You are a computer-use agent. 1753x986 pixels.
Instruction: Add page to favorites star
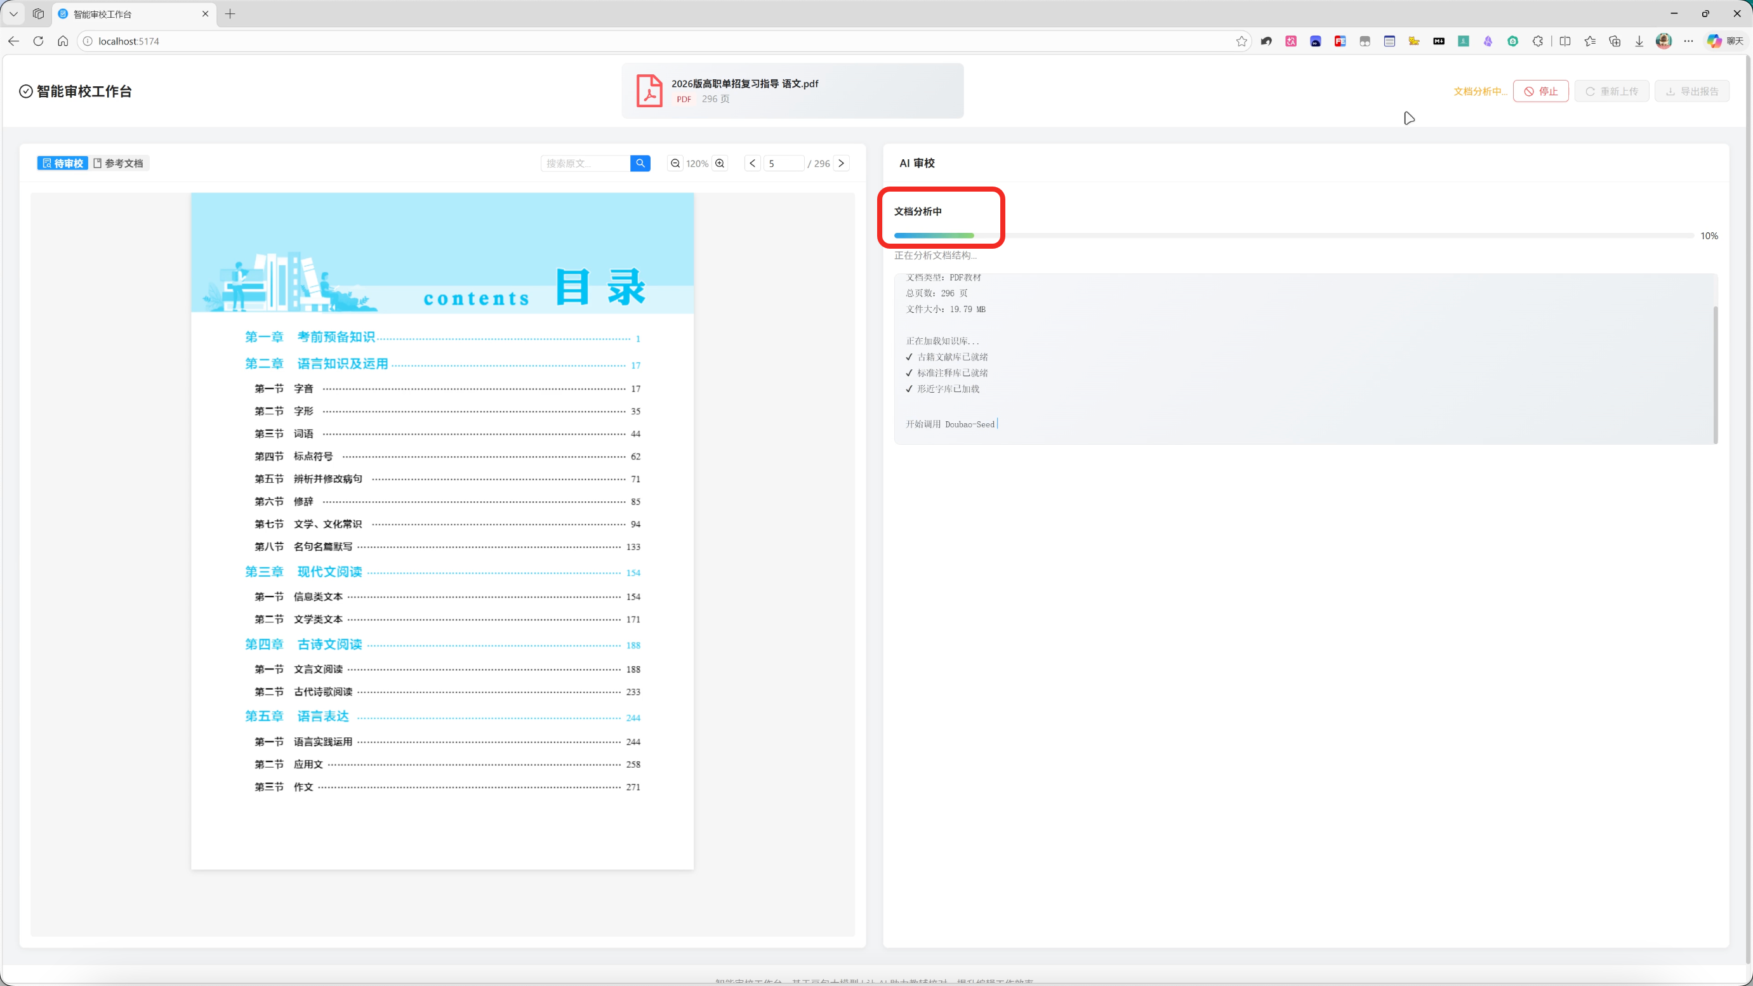tap(1241, 41)
